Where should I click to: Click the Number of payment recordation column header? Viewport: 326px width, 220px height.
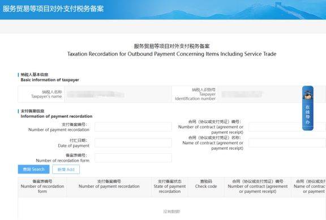point(109,187)
